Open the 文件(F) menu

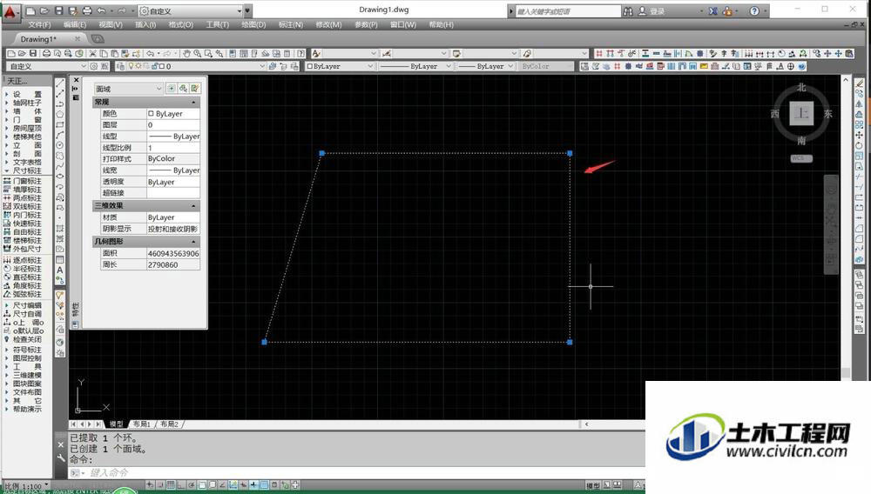(x=39, y=25)
